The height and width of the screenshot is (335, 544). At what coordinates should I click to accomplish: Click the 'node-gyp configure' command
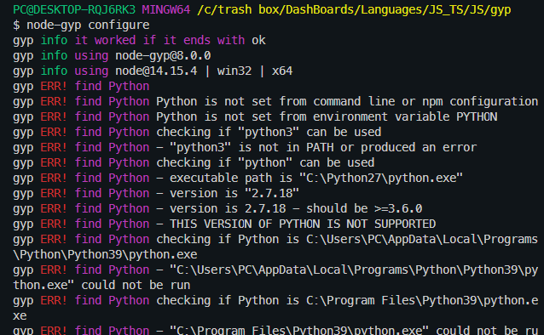tap(88, 26)
